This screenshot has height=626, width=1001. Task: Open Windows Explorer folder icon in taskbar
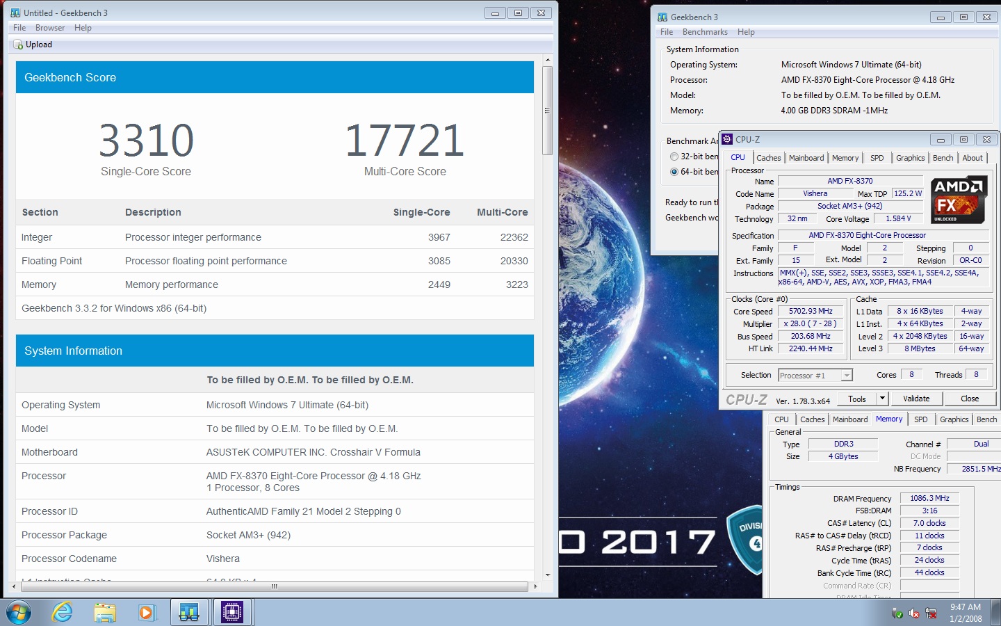pyautogui.click(x=105, y=613)
